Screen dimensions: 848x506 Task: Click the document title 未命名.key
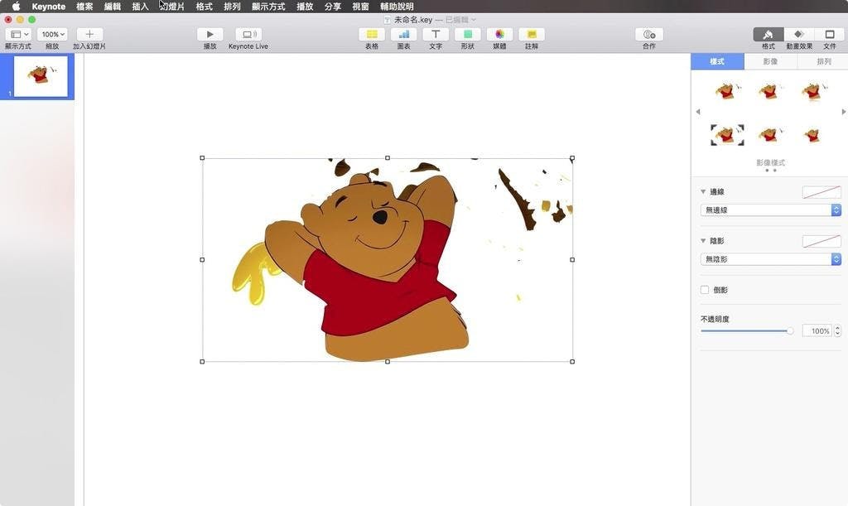(413, 20)
